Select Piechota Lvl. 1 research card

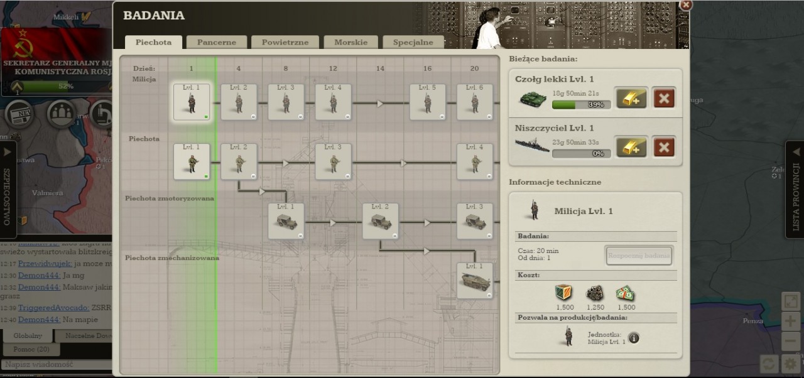pos(192,161)
